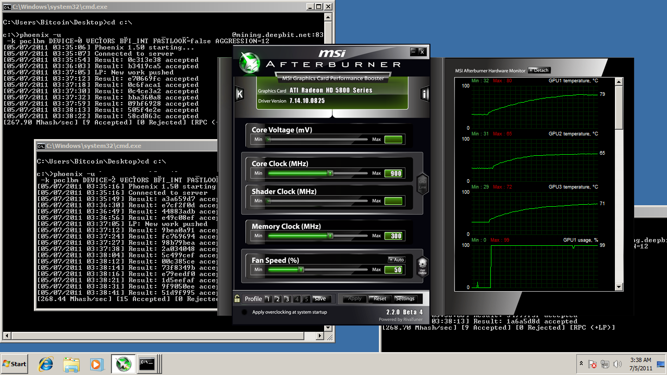Click the Afterburner driver version text 7.14.10.0825
This screenshot has height=375, width=667.
[307, 101]
